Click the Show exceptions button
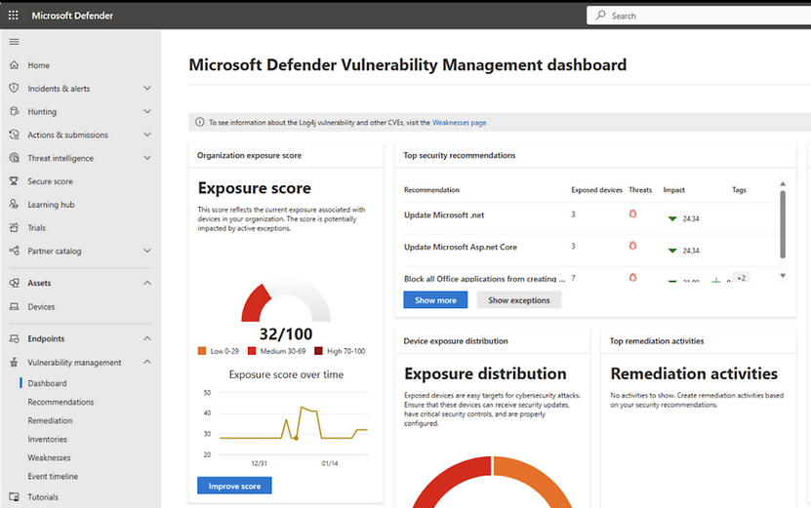The image size is (811, 508). 519,299
